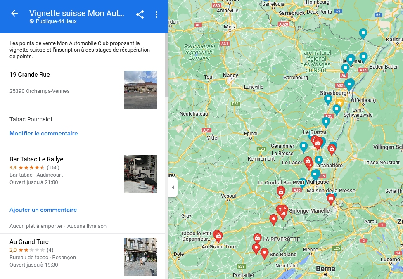Click Ajouter un commentaire link

[x=43, y=210]
